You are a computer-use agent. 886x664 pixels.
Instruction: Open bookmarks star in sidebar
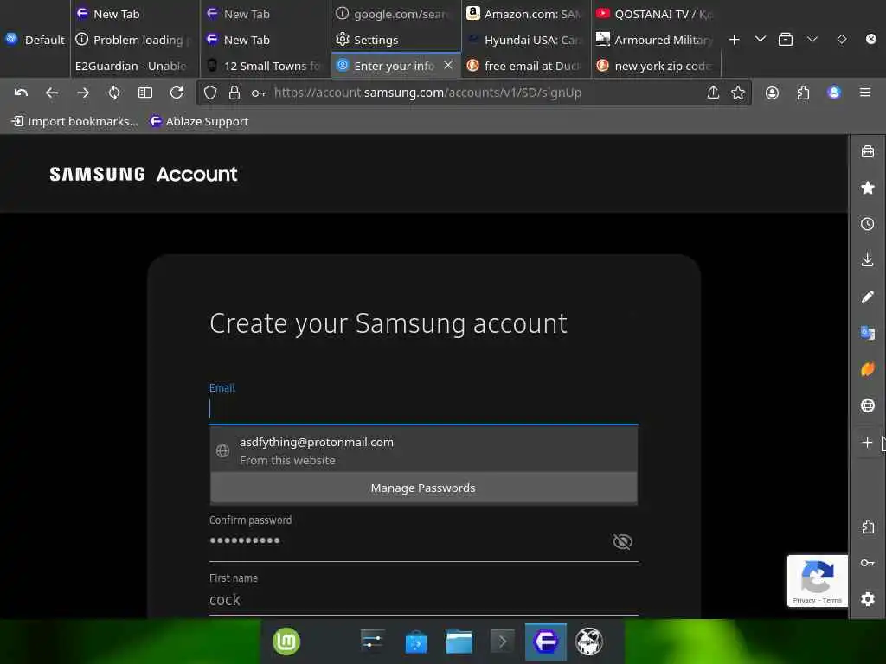[x=868, y=188]
